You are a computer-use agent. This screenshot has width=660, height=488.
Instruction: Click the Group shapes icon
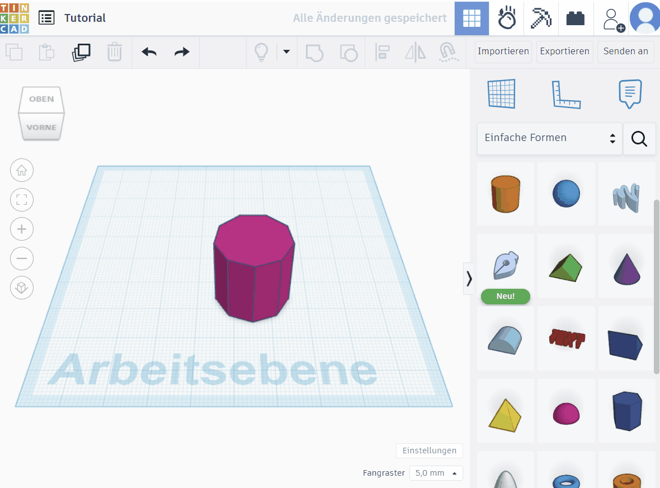pyautogui.click(x=314, y=53)
